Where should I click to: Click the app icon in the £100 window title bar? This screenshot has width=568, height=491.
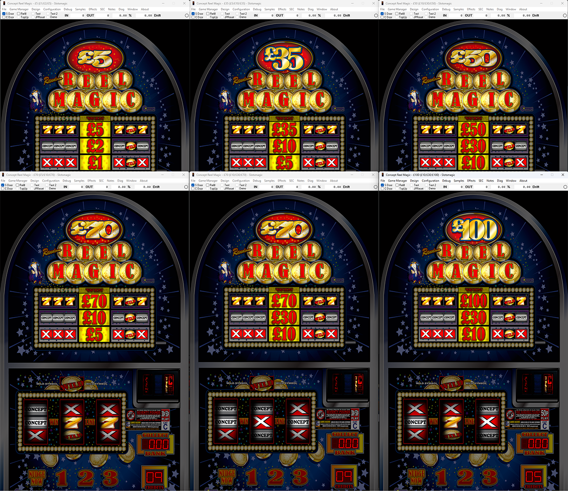[383, 175]
